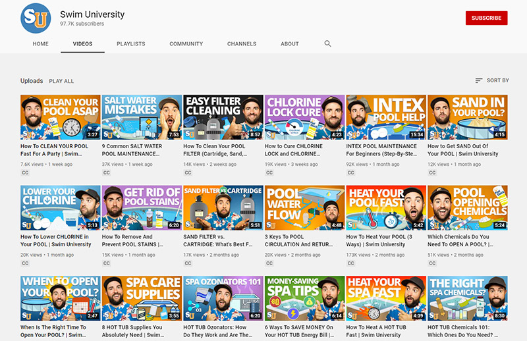Click the Swim University channel avatar logo

(x=36, y=18)
